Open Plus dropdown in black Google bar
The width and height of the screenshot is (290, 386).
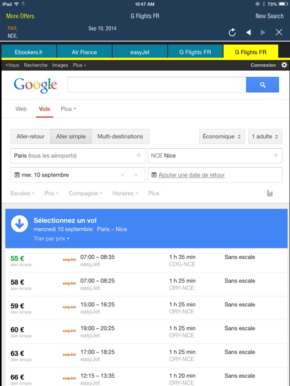pos(79,65)
